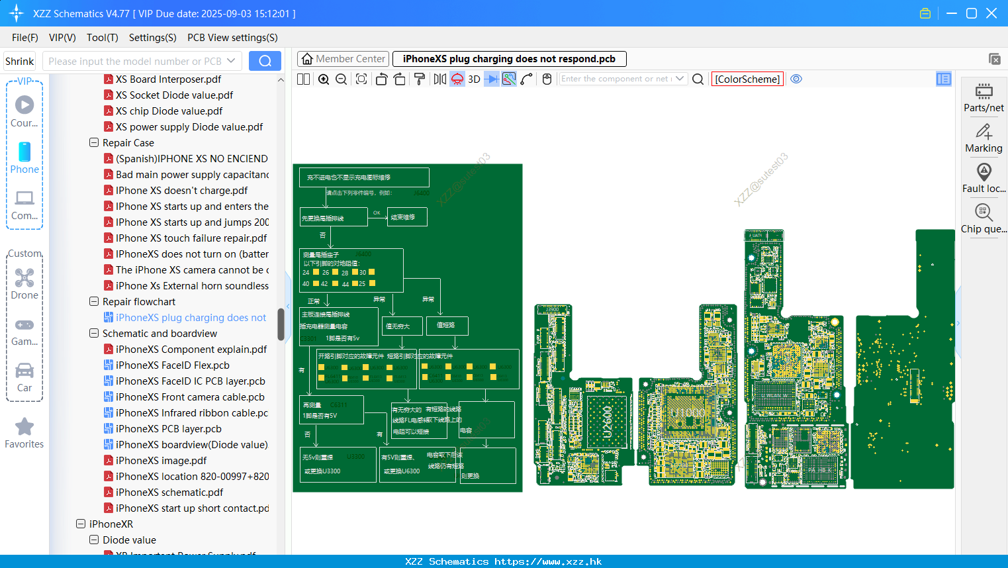Click the U2600 chip on the board
Viewport: 1008px width, 568px height.
click(x=607, y=422)
